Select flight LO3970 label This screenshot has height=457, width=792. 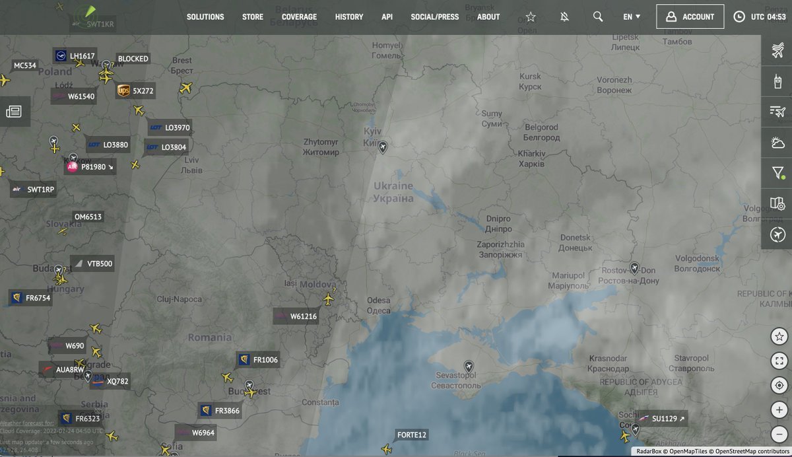pyautogui.click(x=170, y=127)
